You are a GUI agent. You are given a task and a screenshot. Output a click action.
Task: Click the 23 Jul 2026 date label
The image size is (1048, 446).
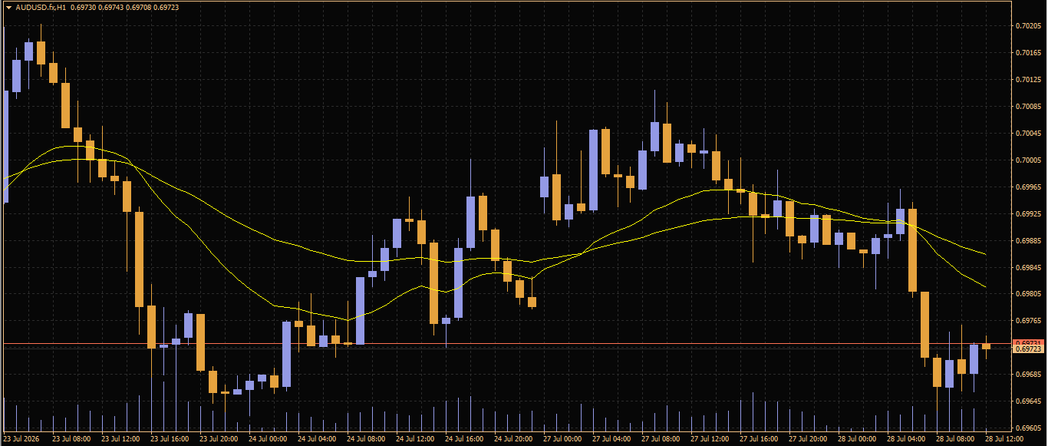click(x=21, y=439)
